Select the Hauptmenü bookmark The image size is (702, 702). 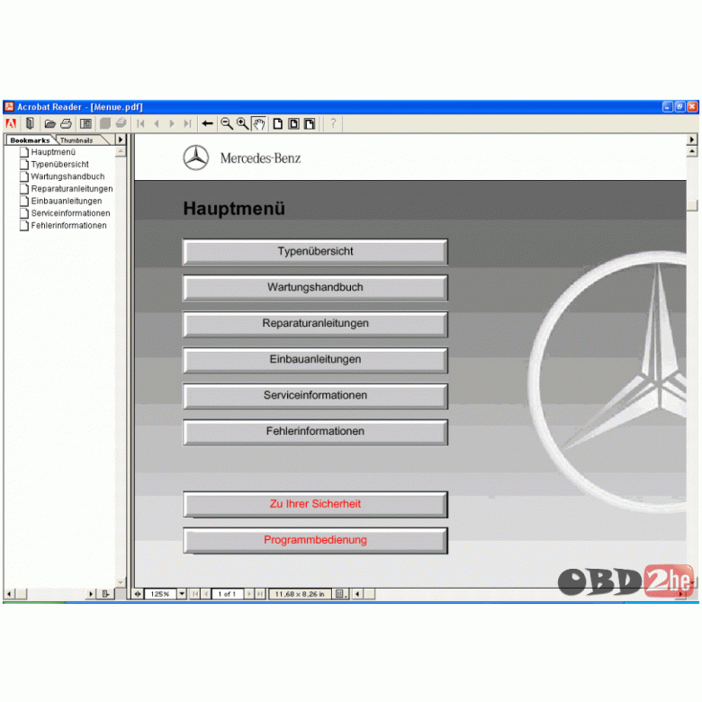pyautogui.click(x=53, y=152)
